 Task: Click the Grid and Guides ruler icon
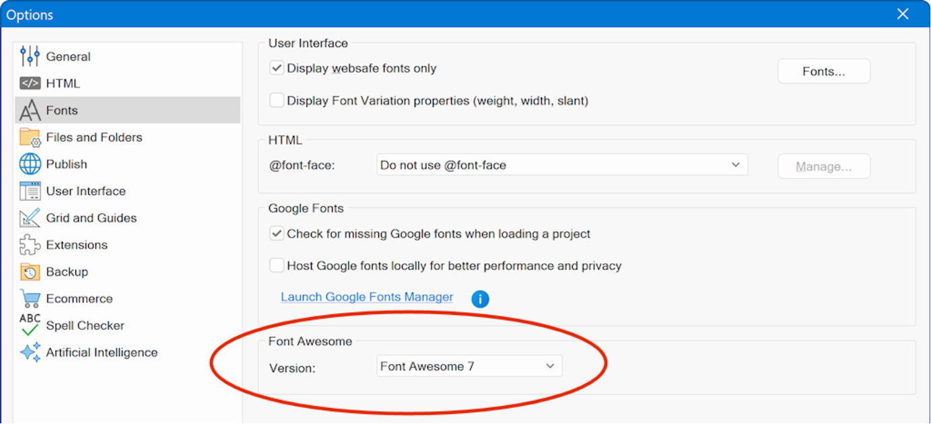(30, 218)
